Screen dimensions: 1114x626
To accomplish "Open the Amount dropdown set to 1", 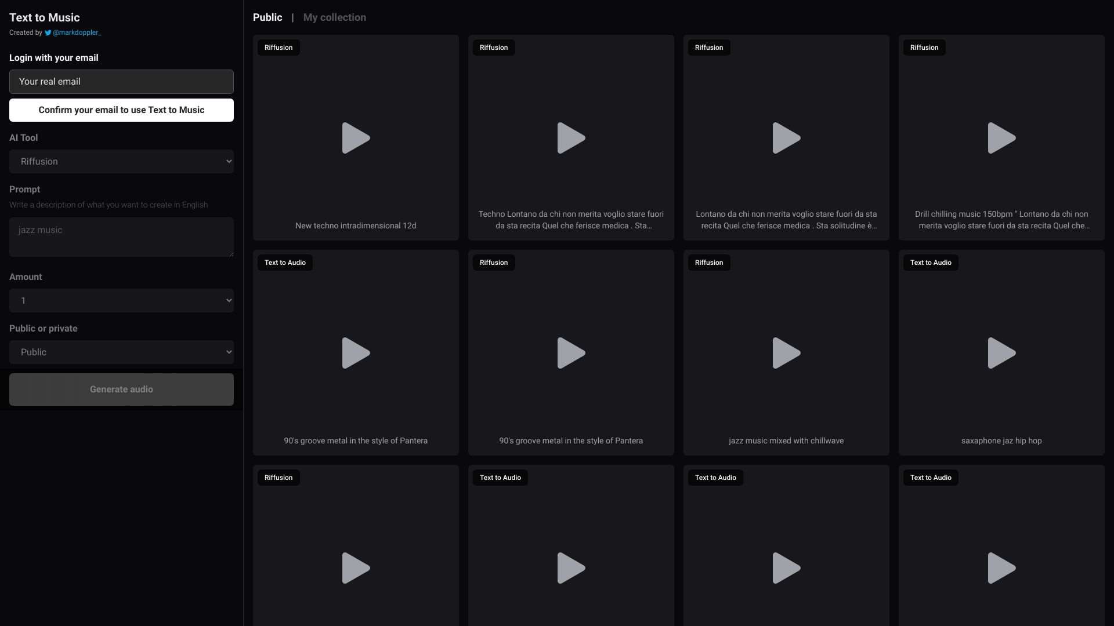I will click(x=121, y=300).
